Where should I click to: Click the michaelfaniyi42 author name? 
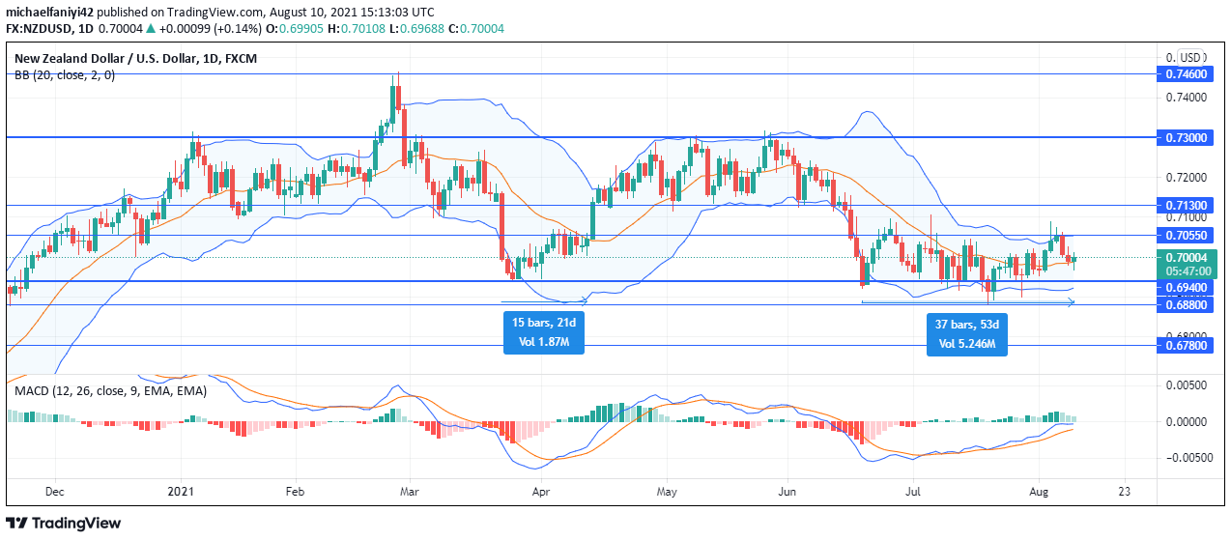[48, 13]
